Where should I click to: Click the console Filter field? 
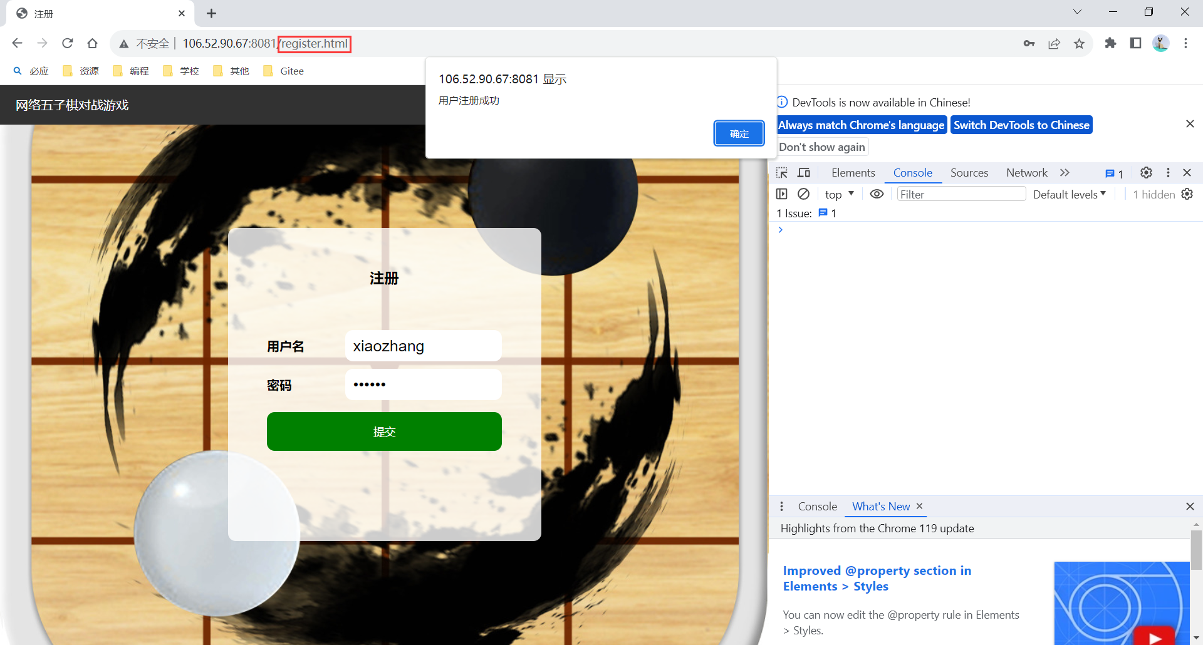click(961, 194)
